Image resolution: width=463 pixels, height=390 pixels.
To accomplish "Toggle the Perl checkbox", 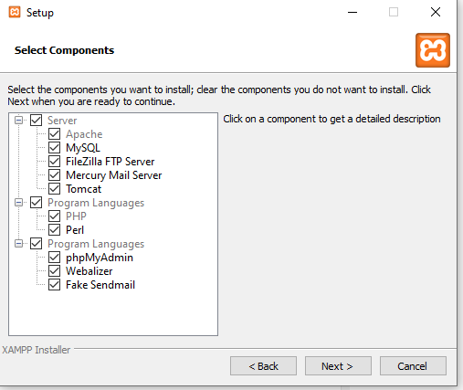I will point(54,230).
